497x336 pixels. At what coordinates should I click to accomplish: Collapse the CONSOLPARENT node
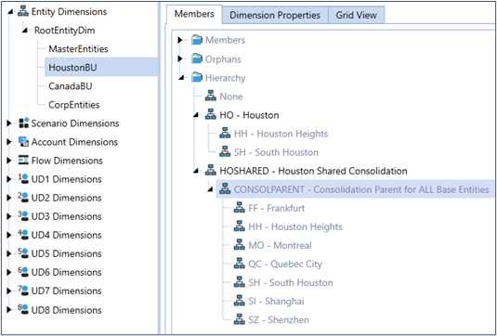[210, 190]
